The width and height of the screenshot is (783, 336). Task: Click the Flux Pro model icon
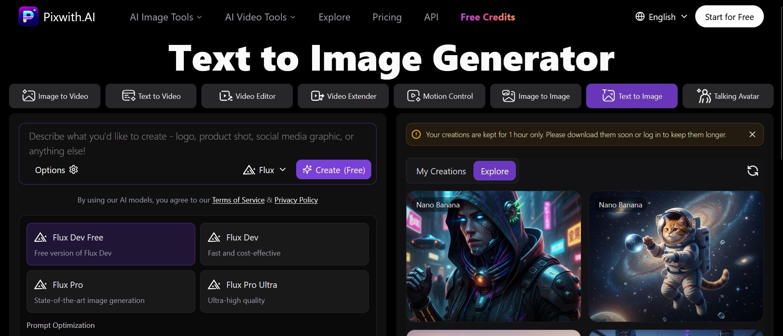click(40, 285)
